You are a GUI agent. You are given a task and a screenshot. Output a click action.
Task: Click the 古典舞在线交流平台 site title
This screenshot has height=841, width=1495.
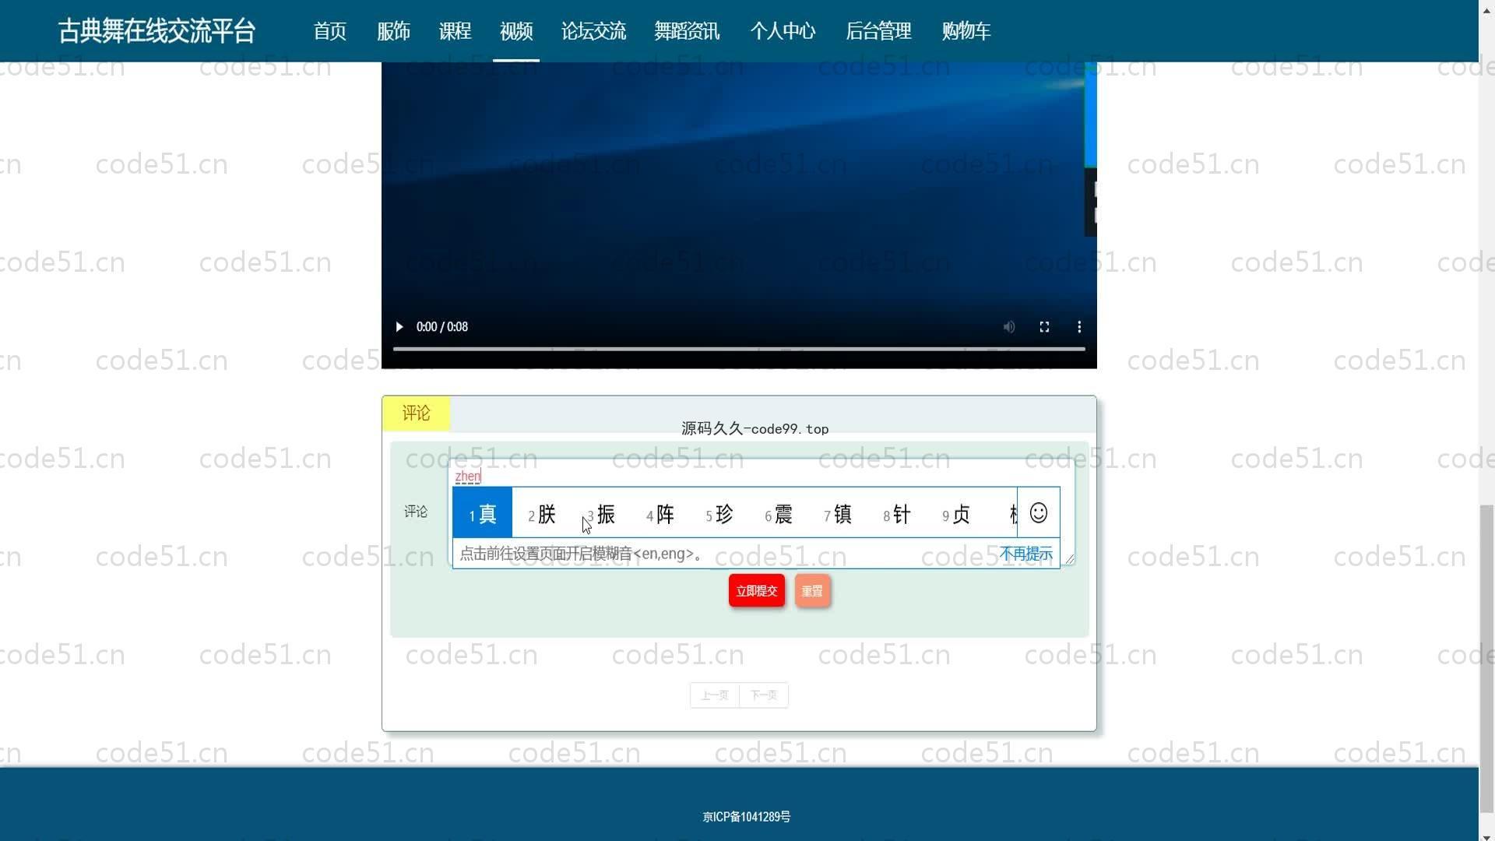click(157, 31)
